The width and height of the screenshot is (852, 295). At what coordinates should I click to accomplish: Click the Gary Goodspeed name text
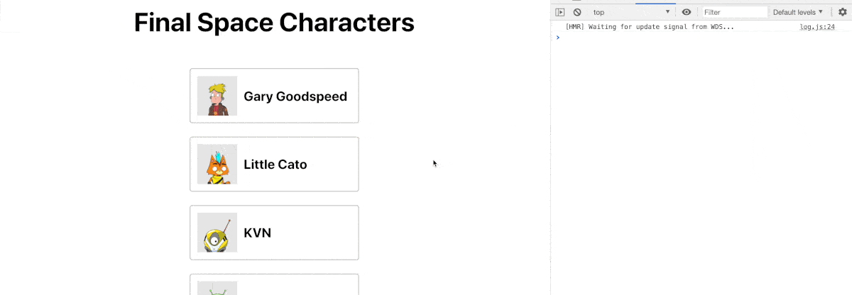295,96
